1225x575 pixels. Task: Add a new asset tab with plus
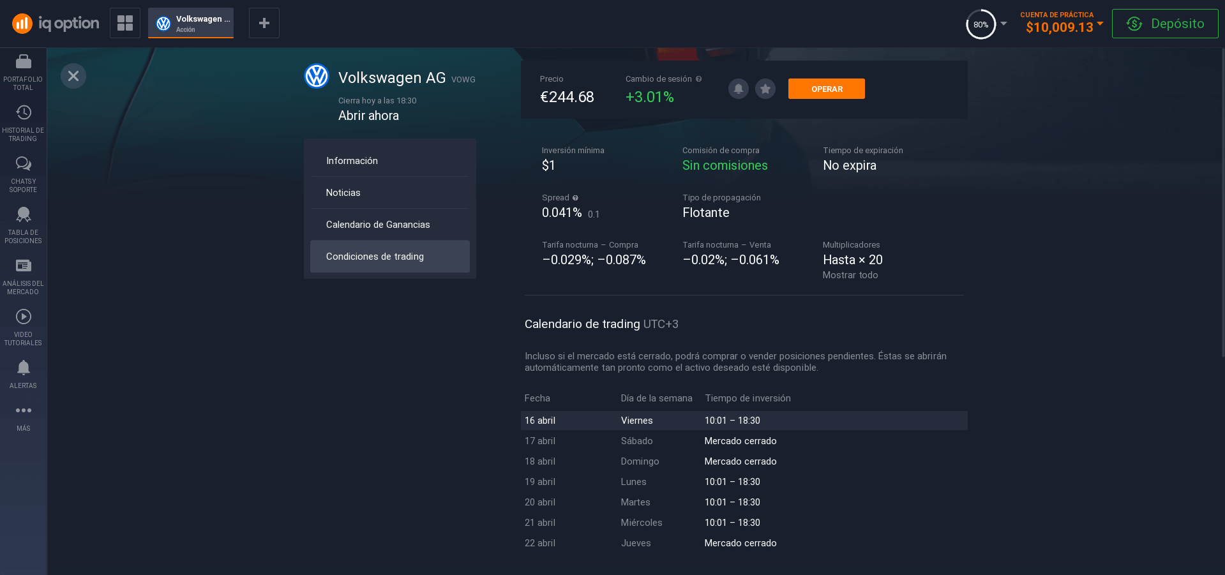264,23
